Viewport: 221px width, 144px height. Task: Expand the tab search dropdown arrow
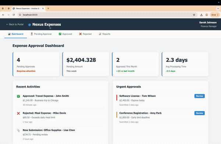(x=218, y=8)
